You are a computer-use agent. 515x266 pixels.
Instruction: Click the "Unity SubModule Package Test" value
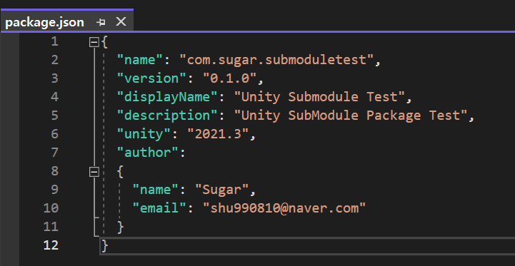pos(351,116)
